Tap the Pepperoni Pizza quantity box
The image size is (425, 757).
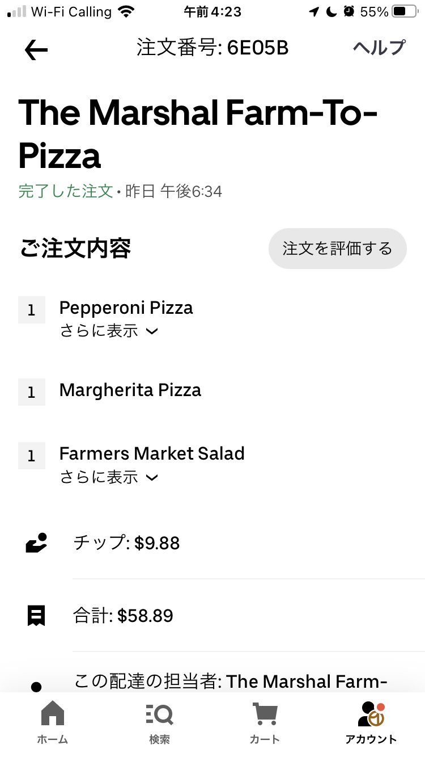(32, 310)
